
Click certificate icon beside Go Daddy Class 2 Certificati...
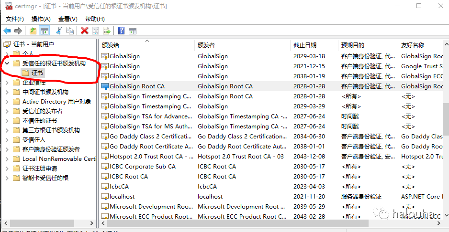click(105, 136)
